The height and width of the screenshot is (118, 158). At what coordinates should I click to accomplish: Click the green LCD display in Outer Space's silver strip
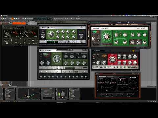tap(70, 68)
